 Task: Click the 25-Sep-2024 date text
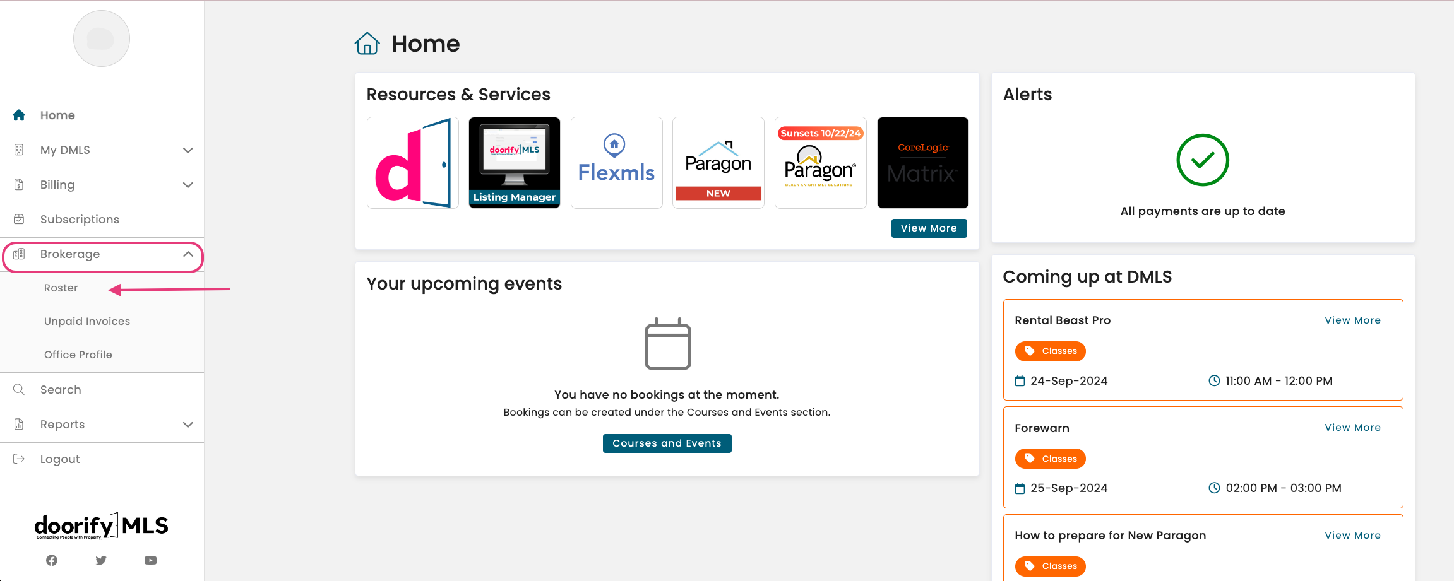pos(1069,488)
